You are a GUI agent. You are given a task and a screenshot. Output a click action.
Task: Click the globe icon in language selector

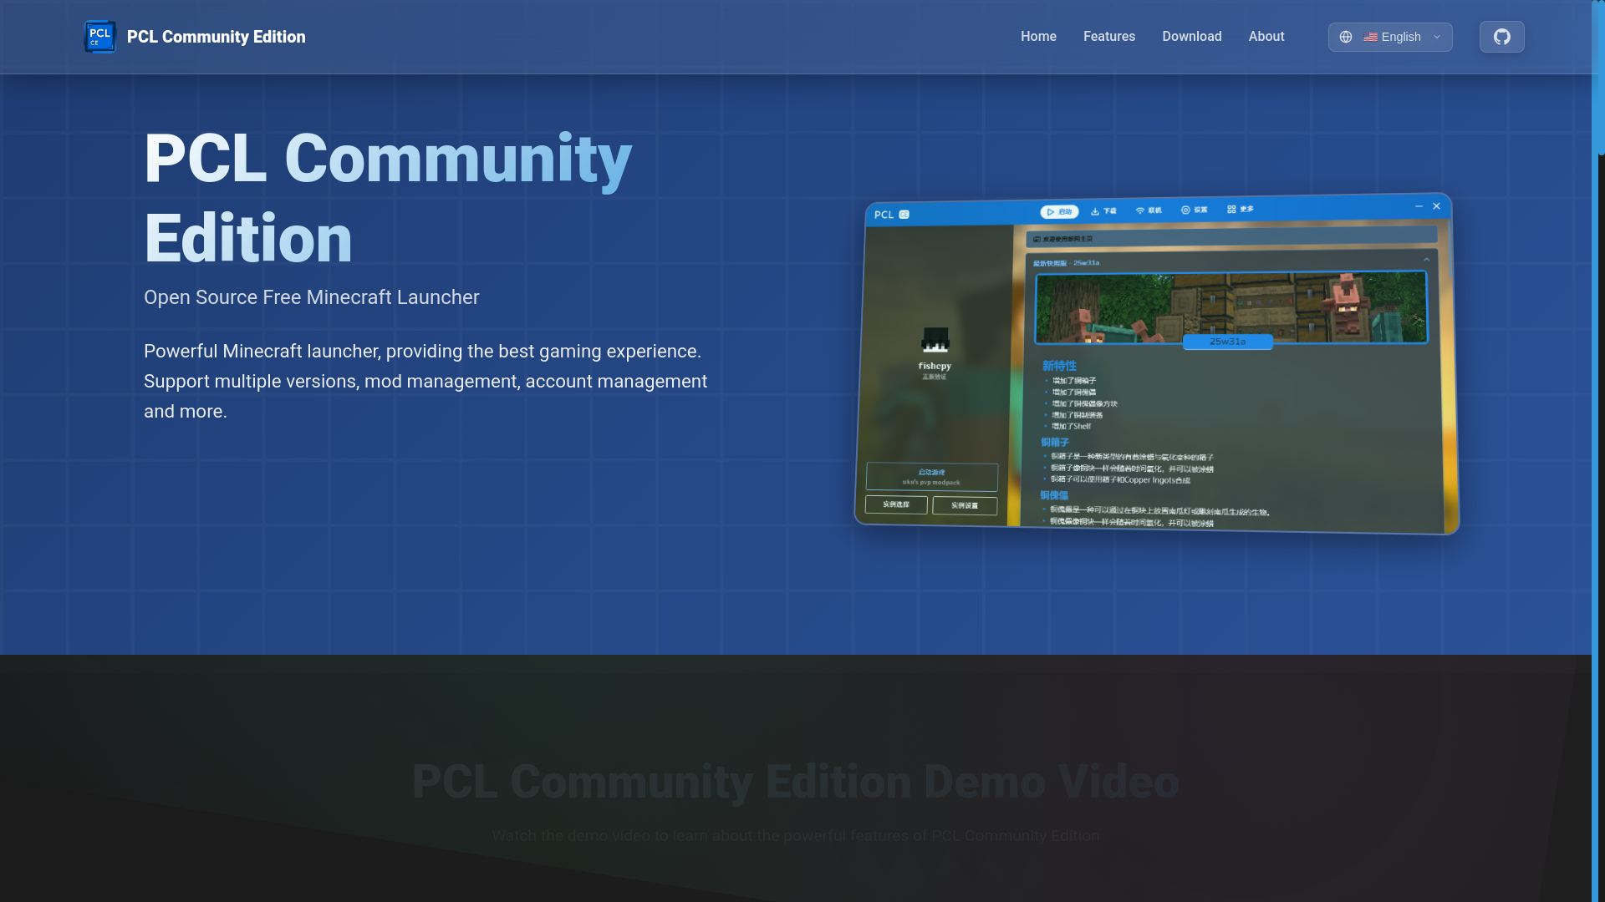point(1346,37)
